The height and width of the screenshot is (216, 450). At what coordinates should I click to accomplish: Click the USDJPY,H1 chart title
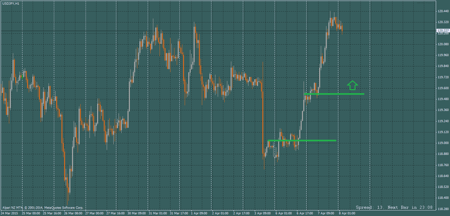pos(11,3)
